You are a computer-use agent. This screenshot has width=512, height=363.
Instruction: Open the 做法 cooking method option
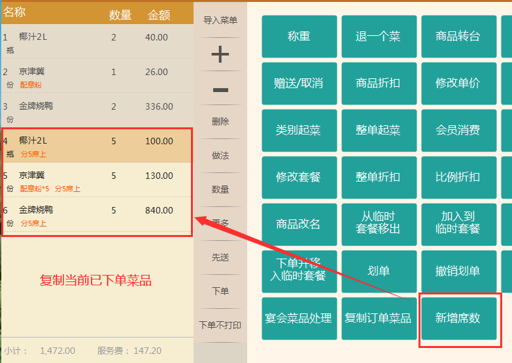pos(220,155)
